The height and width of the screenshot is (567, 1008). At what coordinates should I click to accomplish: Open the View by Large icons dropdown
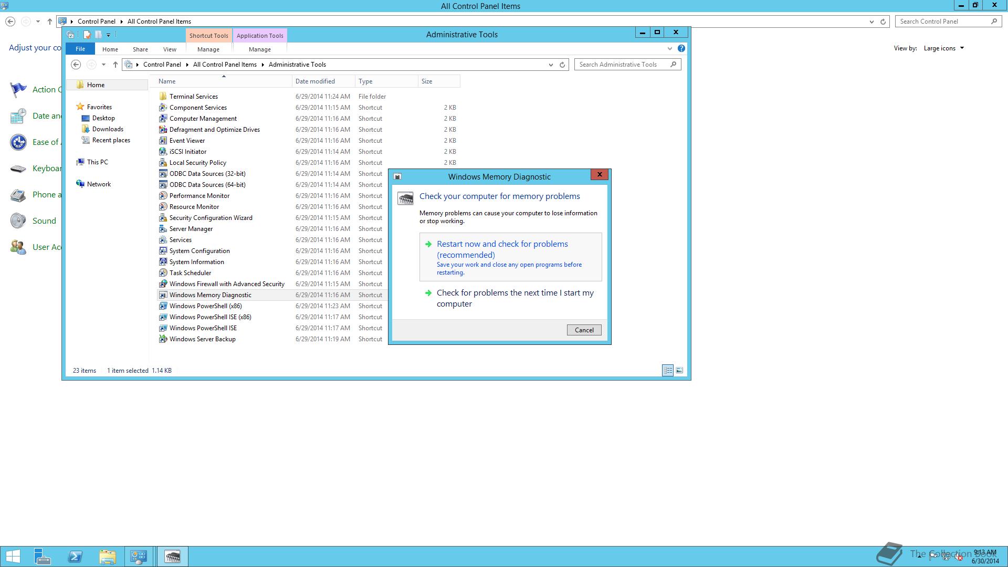pyautogui.click(x=944, y=48)
